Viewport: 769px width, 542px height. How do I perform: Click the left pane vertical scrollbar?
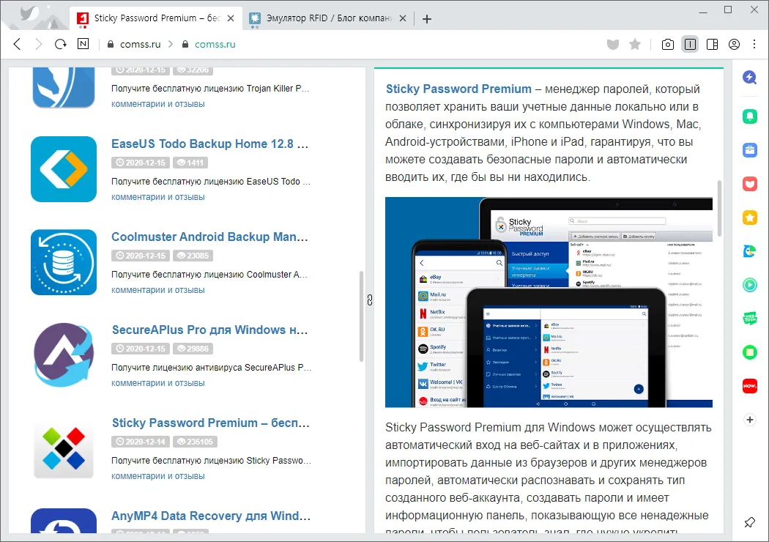coord(362,316)
